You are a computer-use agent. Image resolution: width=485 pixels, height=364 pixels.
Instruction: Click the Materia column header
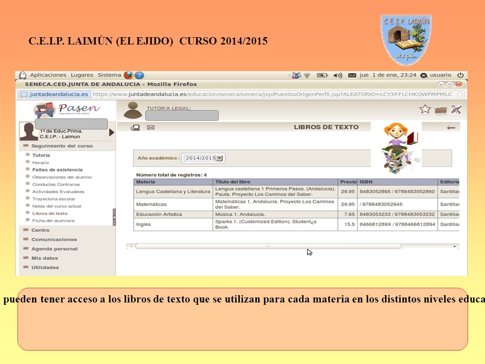point(173,182)
